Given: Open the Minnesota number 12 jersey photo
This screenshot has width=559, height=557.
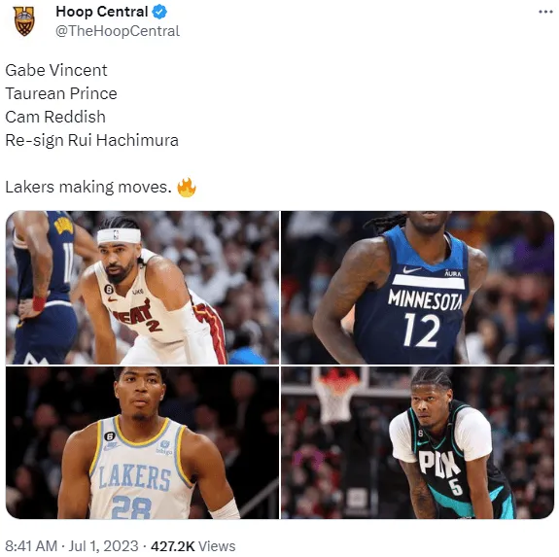Looking at the screenshot, I should (417, 288).
